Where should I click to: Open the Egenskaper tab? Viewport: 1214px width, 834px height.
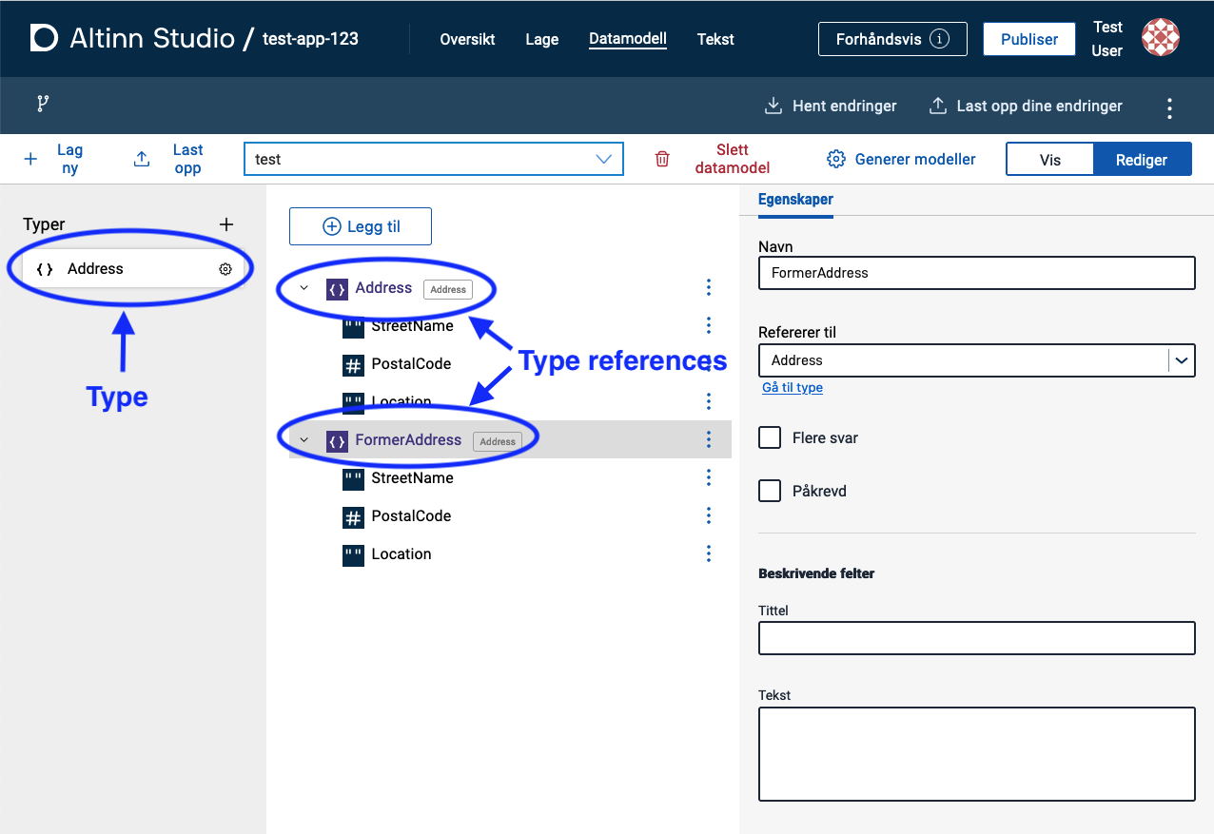pos(795,200)
